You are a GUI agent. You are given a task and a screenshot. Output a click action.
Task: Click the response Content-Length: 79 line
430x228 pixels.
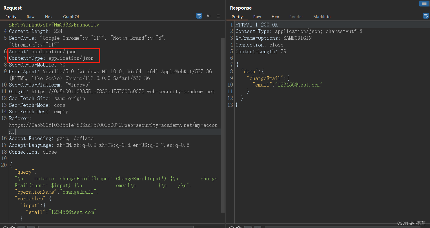pos(261,52)
